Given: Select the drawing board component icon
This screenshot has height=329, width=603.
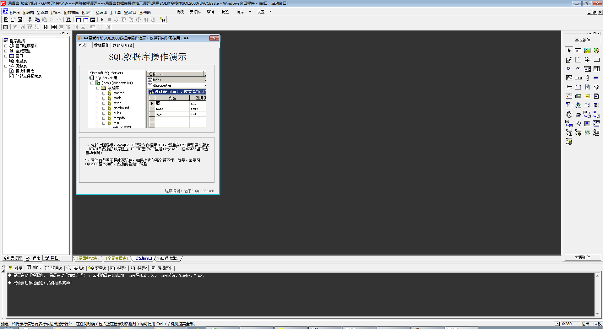Looking at the screenshot, I should (x=569, y=60).
